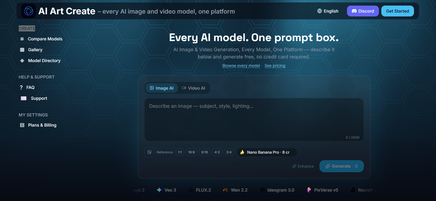This screenshot has width=436, height=201.
Task: Select the 4:3 aspect ratio
Action: coord(217,152)
